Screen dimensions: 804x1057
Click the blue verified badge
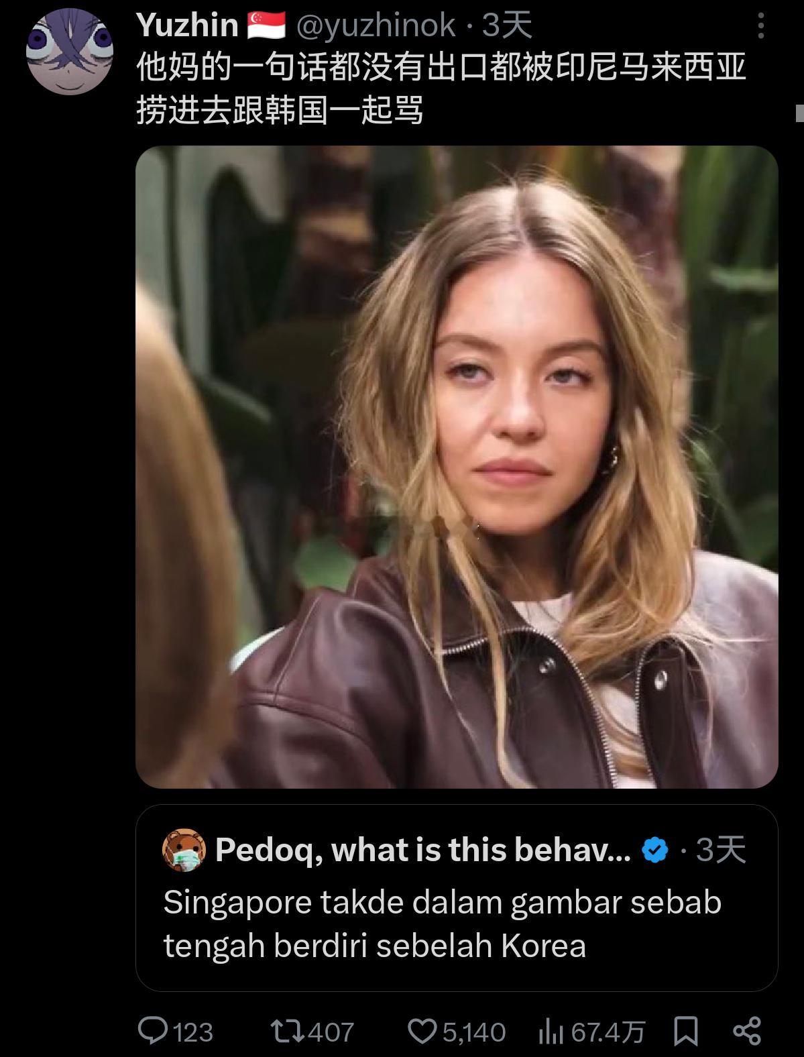[x=654, y=850]
